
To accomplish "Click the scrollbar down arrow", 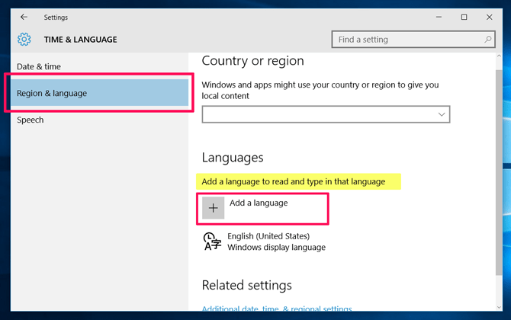I will click(x=499, y=307).
